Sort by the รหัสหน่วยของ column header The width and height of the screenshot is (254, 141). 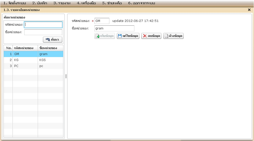click(25, 48)
